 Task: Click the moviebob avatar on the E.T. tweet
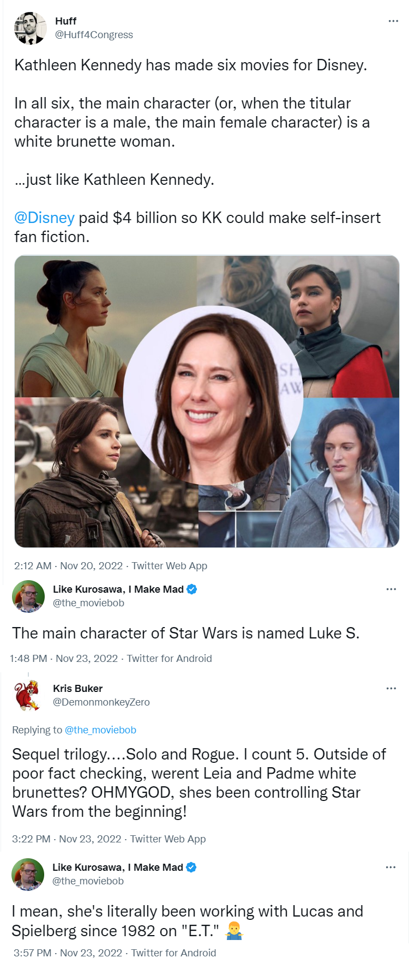point(28,874)
